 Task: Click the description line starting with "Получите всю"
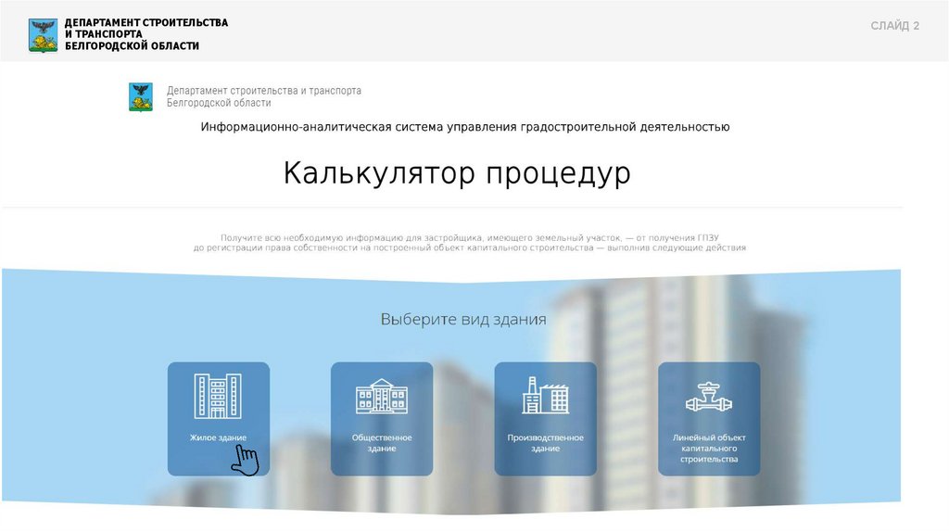470,238
